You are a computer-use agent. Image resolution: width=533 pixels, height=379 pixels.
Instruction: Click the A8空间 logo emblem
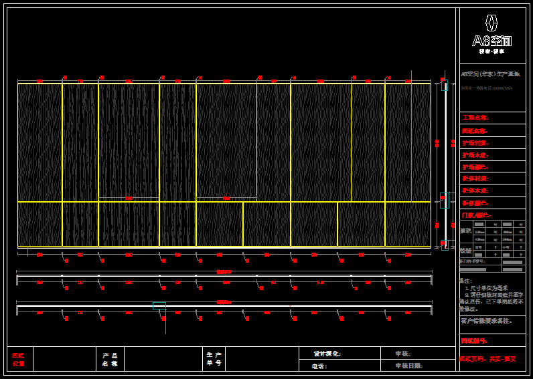pyautogui.click(x=492, y=23)
